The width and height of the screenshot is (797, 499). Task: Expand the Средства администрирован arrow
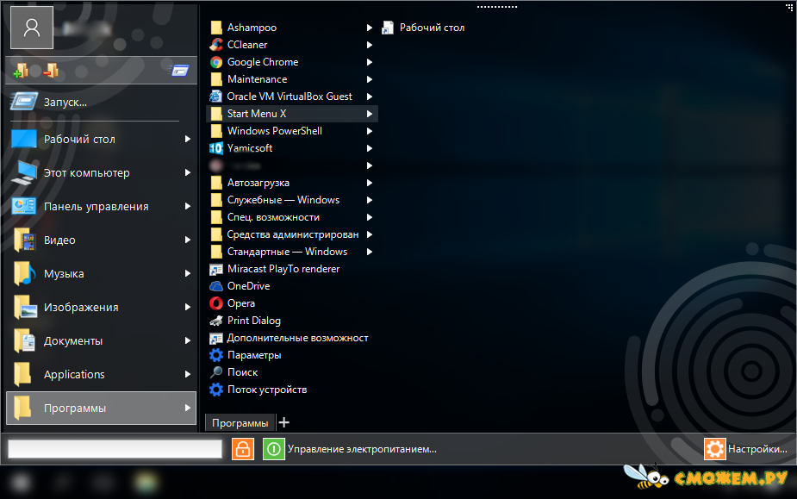click(370, 234)
